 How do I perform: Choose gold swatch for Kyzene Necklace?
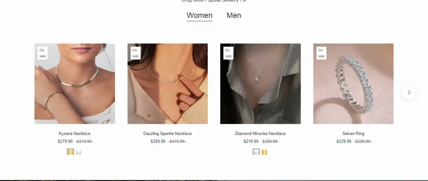click(x=70, y=152)
